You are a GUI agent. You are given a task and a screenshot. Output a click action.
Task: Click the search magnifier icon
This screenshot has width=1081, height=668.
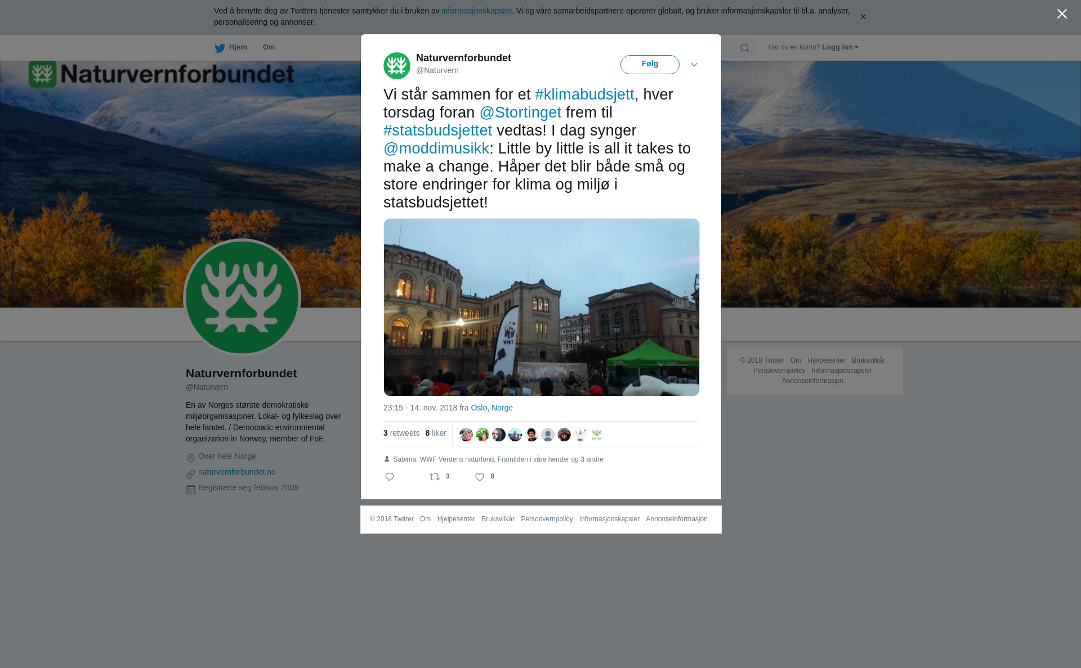tap(745, 48)
